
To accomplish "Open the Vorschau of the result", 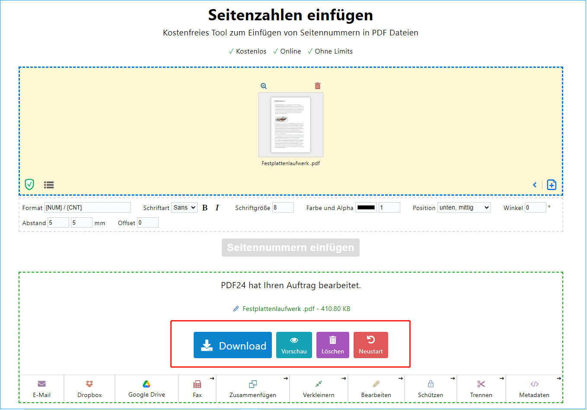I will (x=294, y=345).
